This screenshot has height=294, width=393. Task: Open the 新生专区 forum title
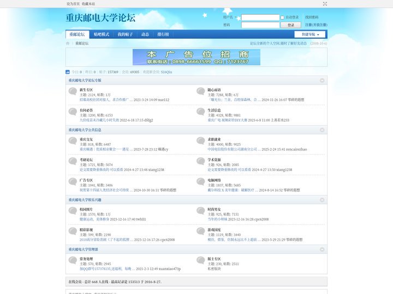tap(86, 90)
